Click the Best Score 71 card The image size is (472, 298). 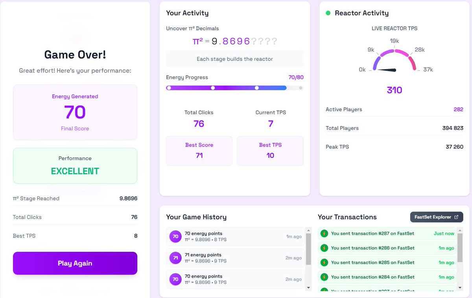tap(199, 151)
